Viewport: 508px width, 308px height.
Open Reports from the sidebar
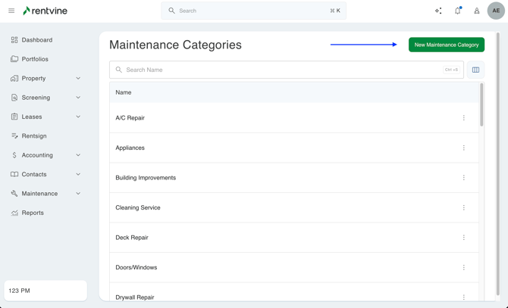[33, 213]
